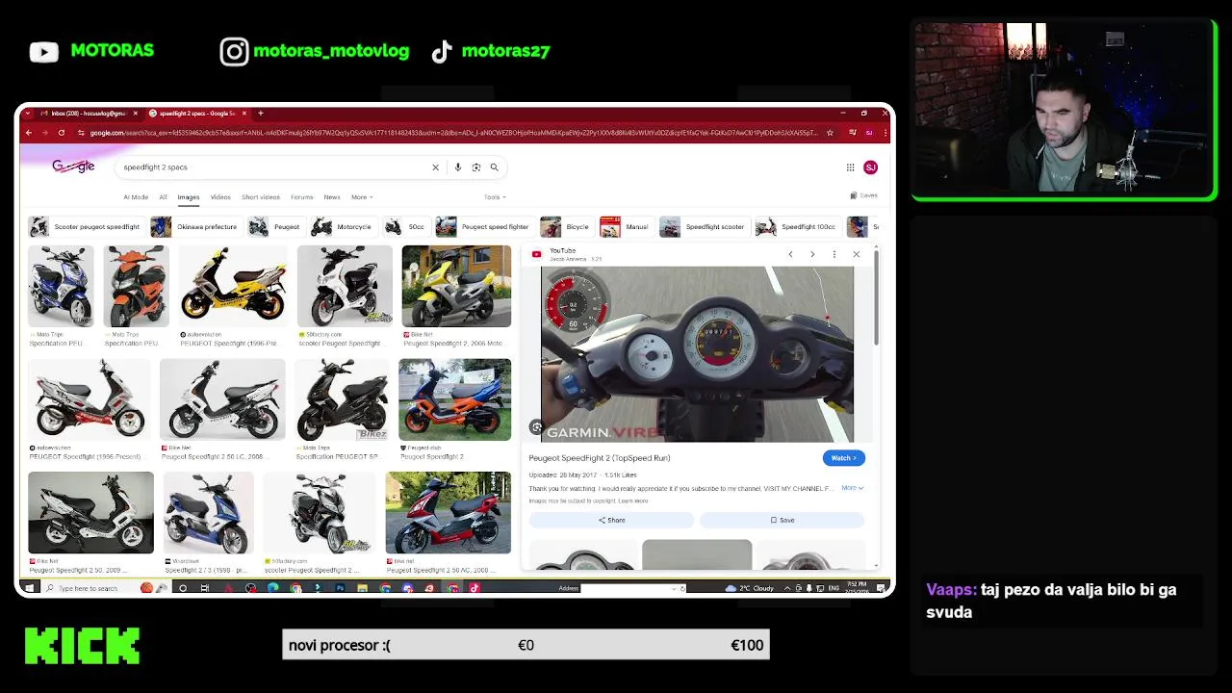The height and width of the screenshot is (693, 1232).
Task: Open Saves collection
Action: pyautogui.click(x=863, y=195)
